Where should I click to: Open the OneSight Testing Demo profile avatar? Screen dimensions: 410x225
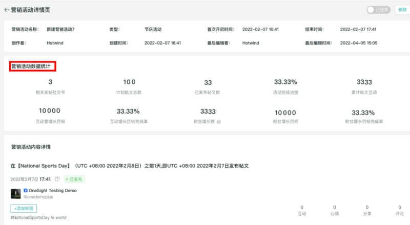coord(15,193)
